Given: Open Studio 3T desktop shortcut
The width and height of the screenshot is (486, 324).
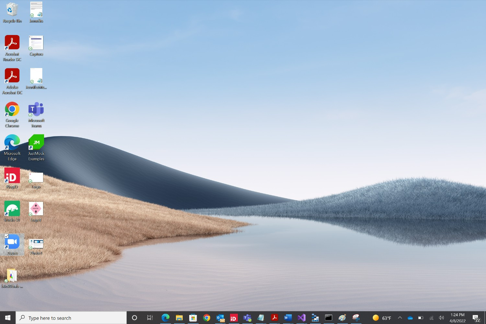Looking at the screenshot, I should click(12, 209).
